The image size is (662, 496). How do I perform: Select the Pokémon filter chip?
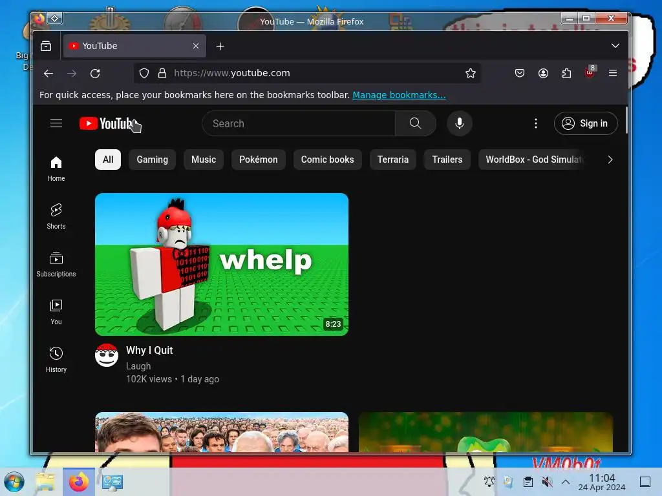tap(259, 160)
